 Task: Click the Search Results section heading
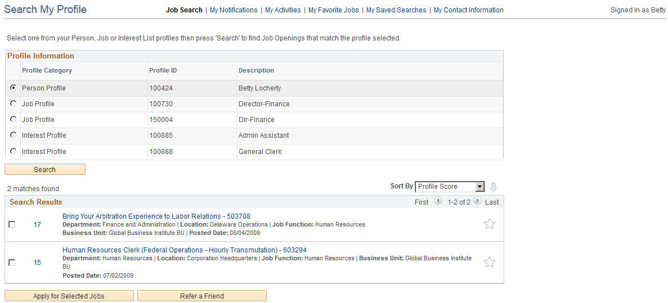click(36, 202)
